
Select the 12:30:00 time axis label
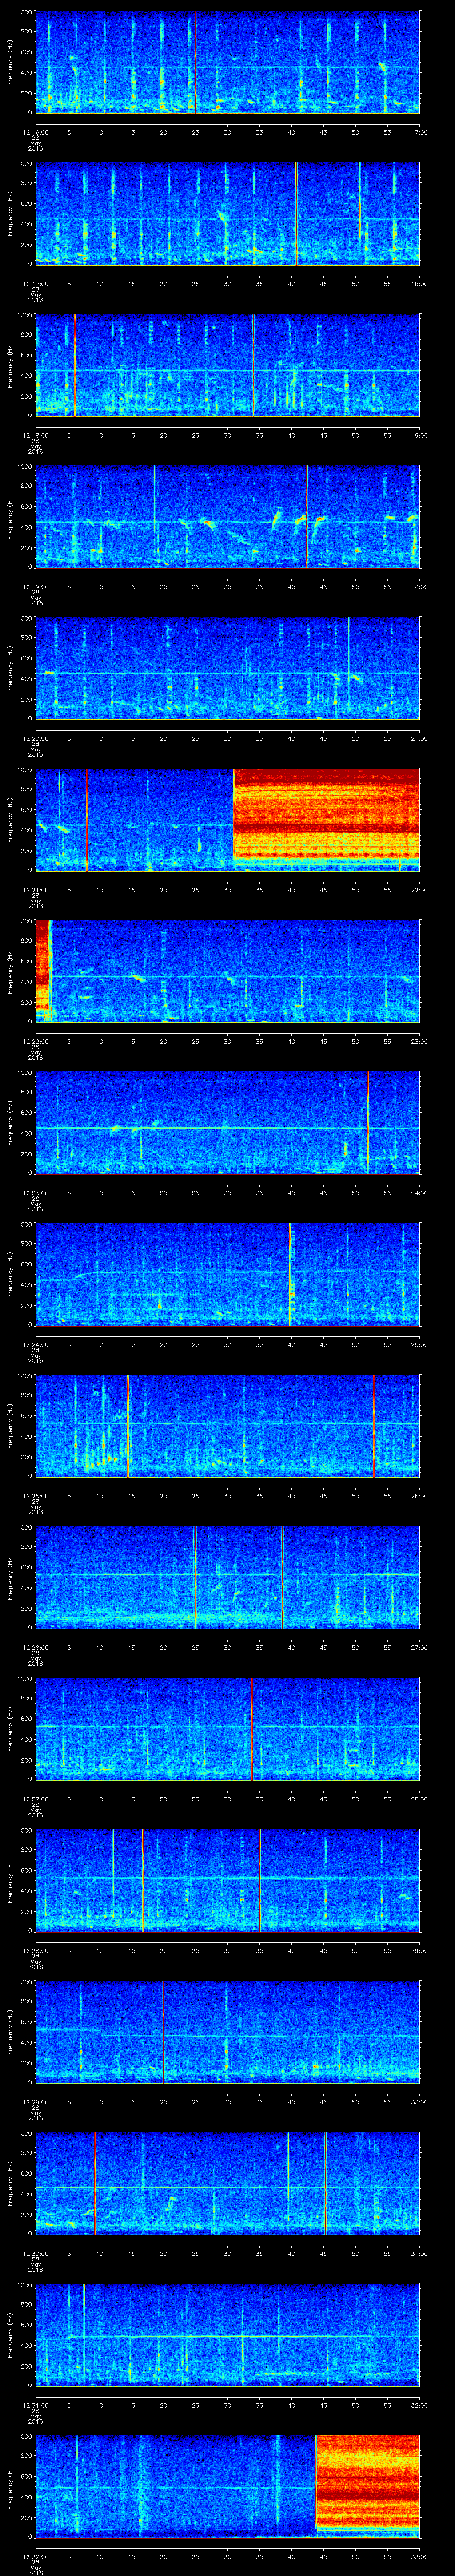[35, 2253]
